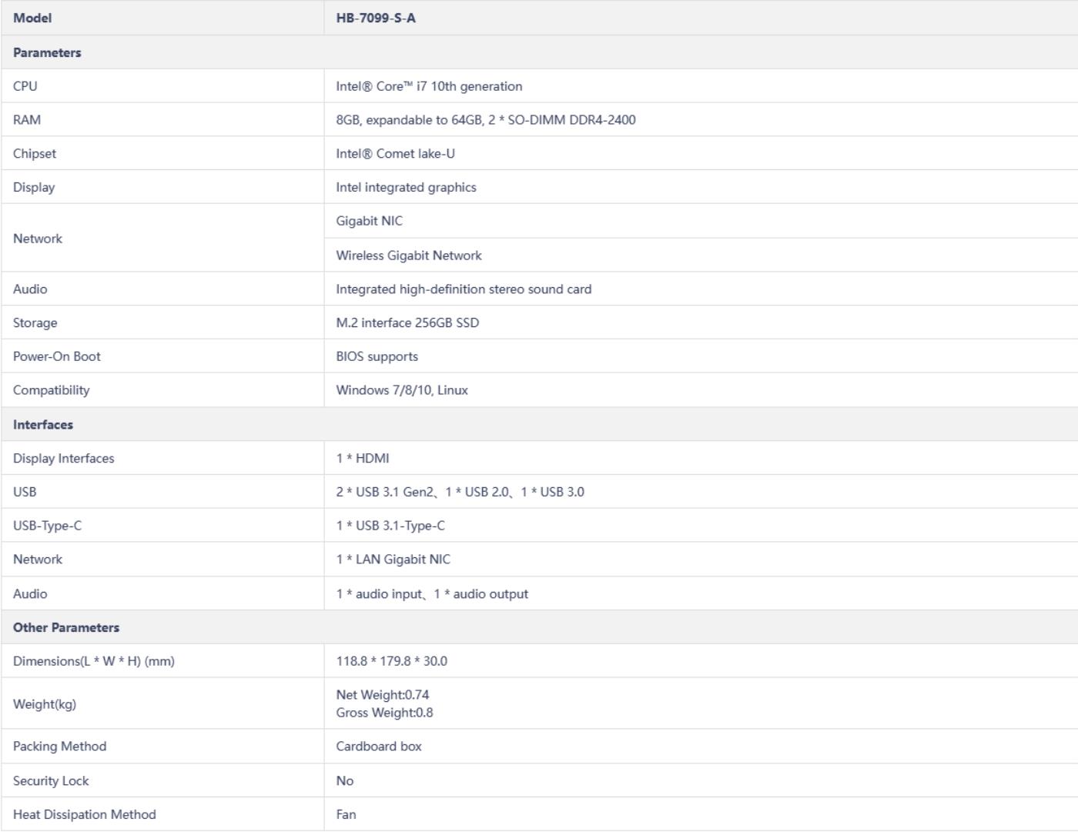1078x832 pixels.
Task: Click the Network label beside Gigabit NIC
Action: (x=38, y=239)
